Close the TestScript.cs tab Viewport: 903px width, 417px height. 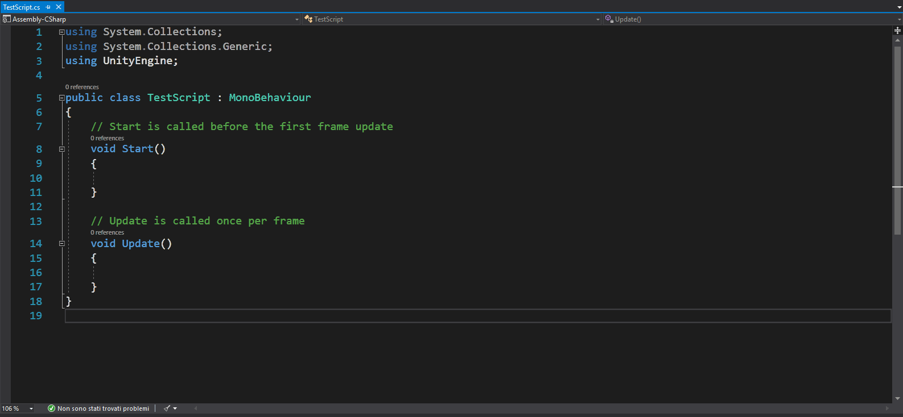click(58, 7)
